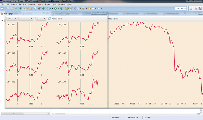
Task: Click the Chart window title icon
Action: [7, 14]
